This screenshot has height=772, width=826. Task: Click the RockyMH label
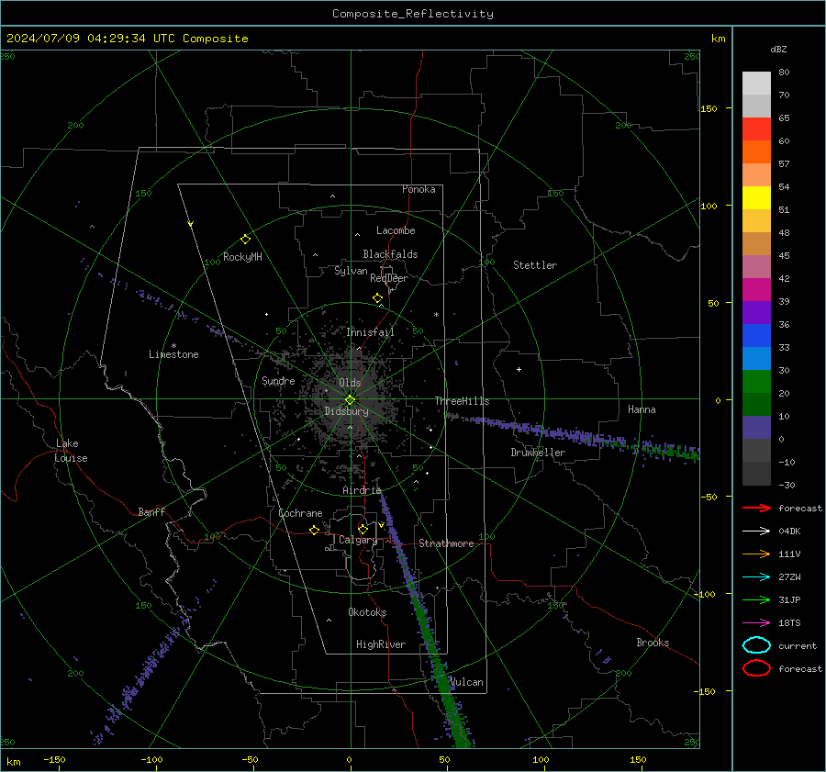click(x=242, y=257)
